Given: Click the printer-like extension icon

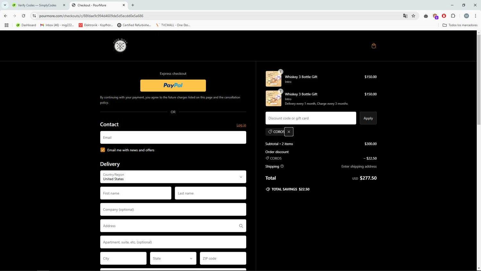Looking at the screenshot, I should (426, 16).
